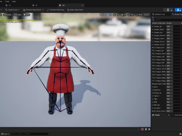The height and width of the screenshot is (136, 182).
Task: Click Reimport Base Mesh button
Action: pyautogui.click(x=32, y=10)
